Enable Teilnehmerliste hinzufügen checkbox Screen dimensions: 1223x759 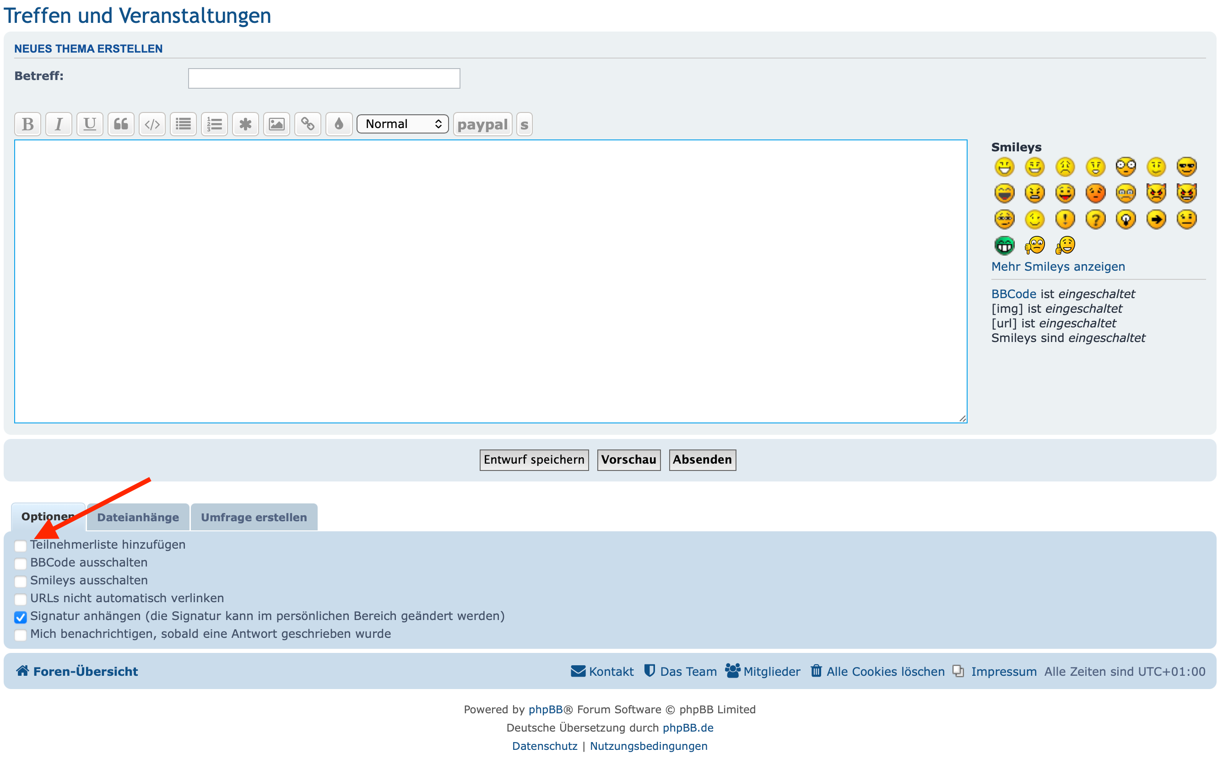pos(21,545)
